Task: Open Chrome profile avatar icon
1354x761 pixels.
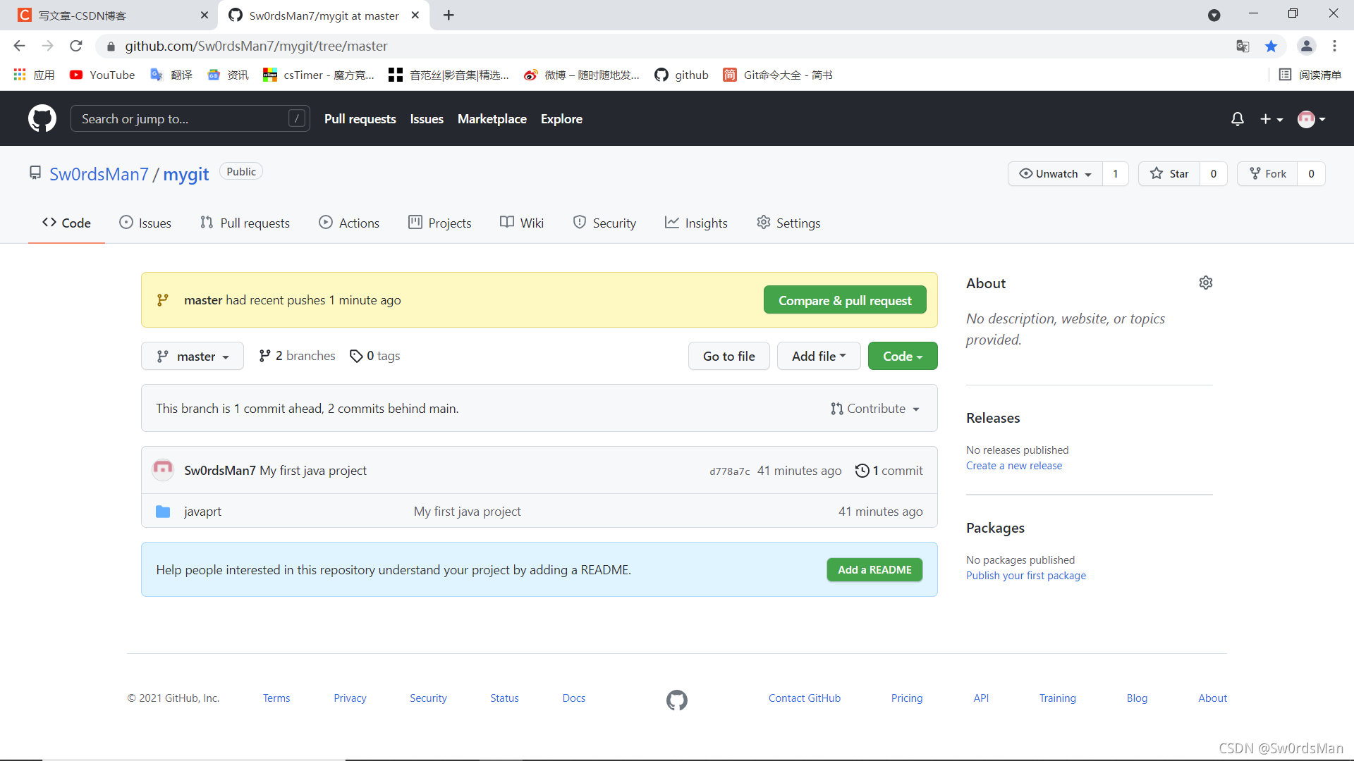Action: coord(1306,46)
